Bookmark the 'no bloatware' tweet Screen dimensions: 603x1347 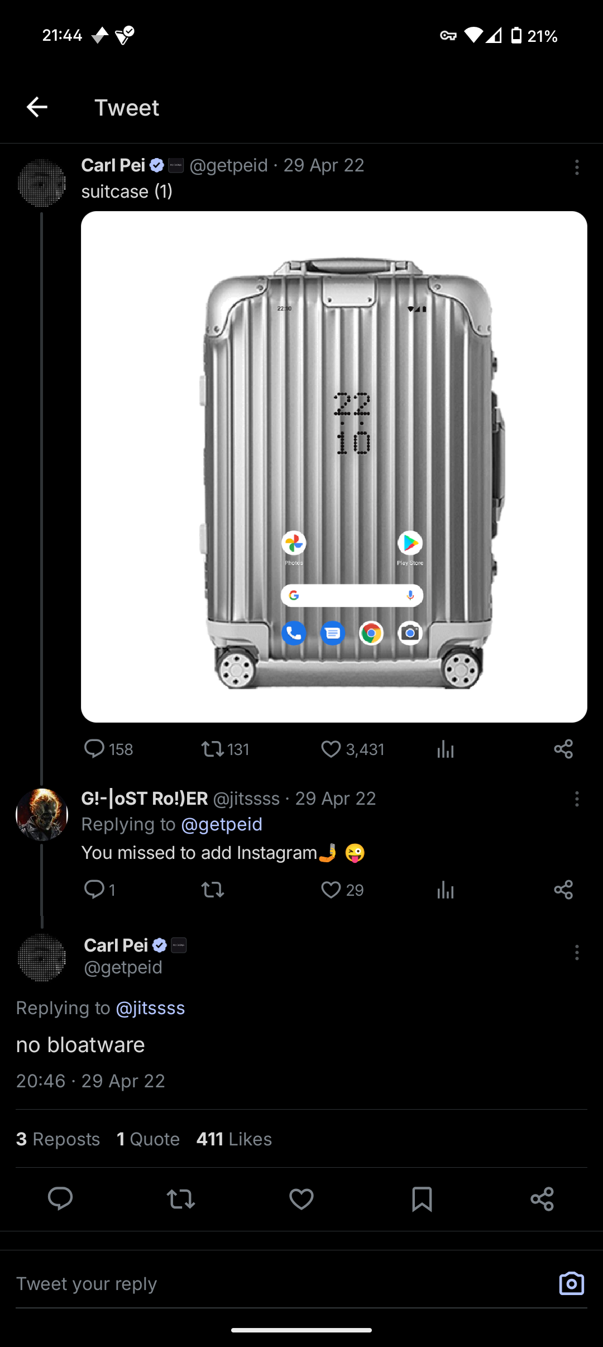click(x=422, y=1199)
